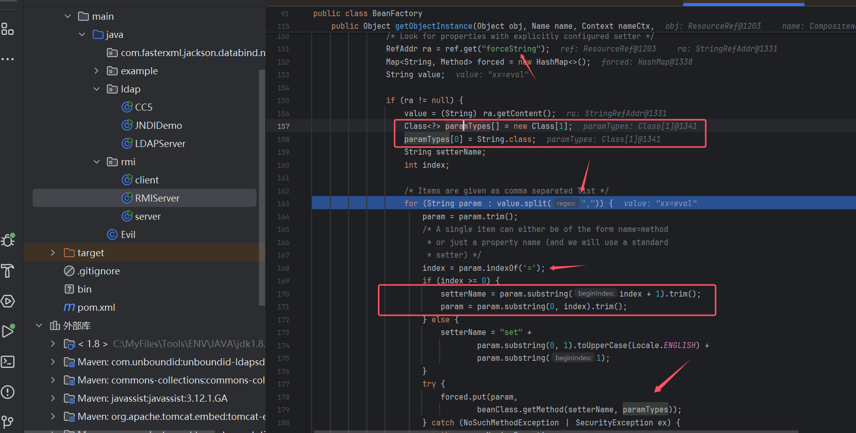
Task: Expand the example package
Action: [97, 71]
